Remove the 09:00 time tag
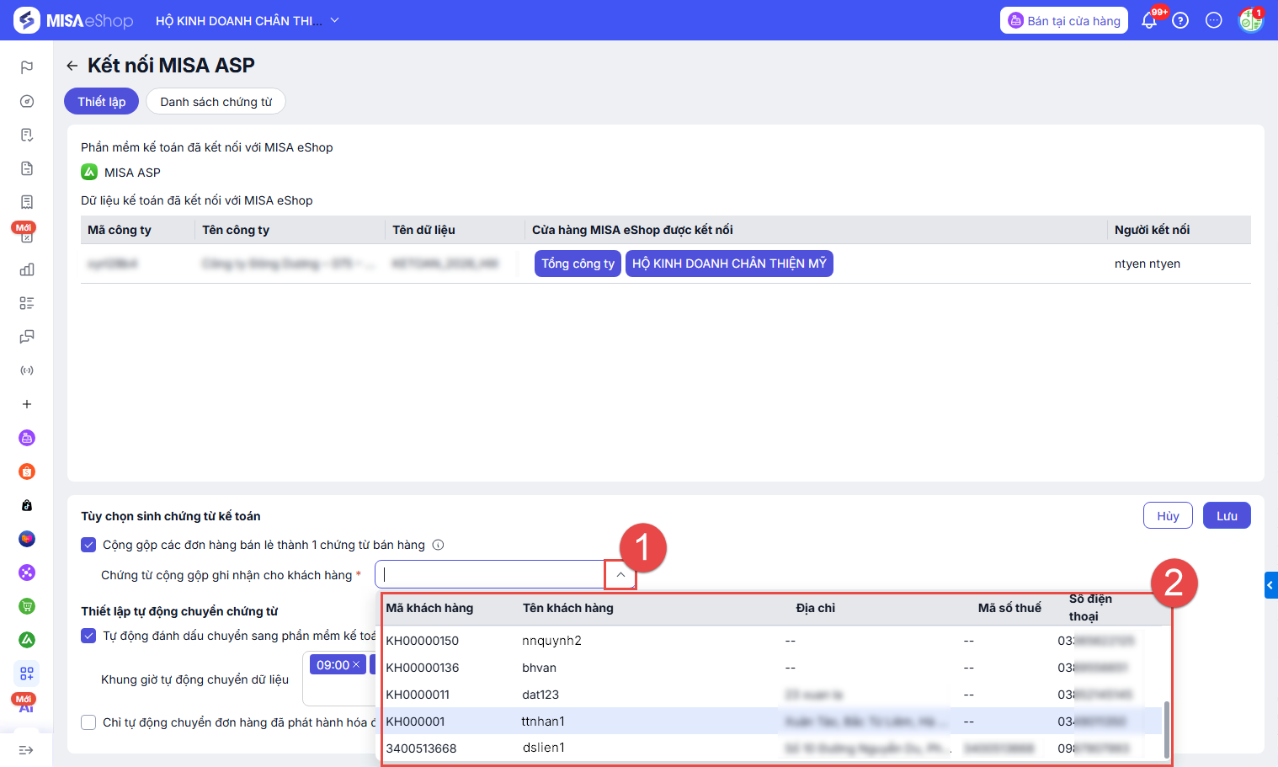Viewport: 1278px width, 767px height. [356, 665]
